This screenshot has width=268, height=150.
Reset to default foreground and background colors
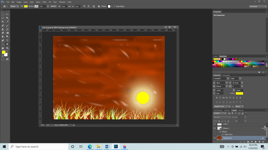pos(3,56)
